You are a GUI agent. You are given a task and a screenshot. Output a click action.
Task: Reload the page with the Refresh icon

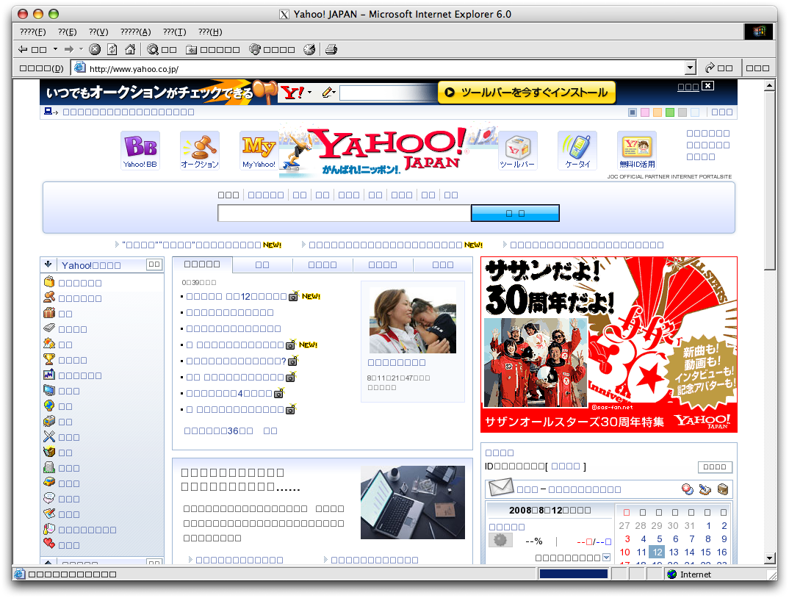(112, 49)
